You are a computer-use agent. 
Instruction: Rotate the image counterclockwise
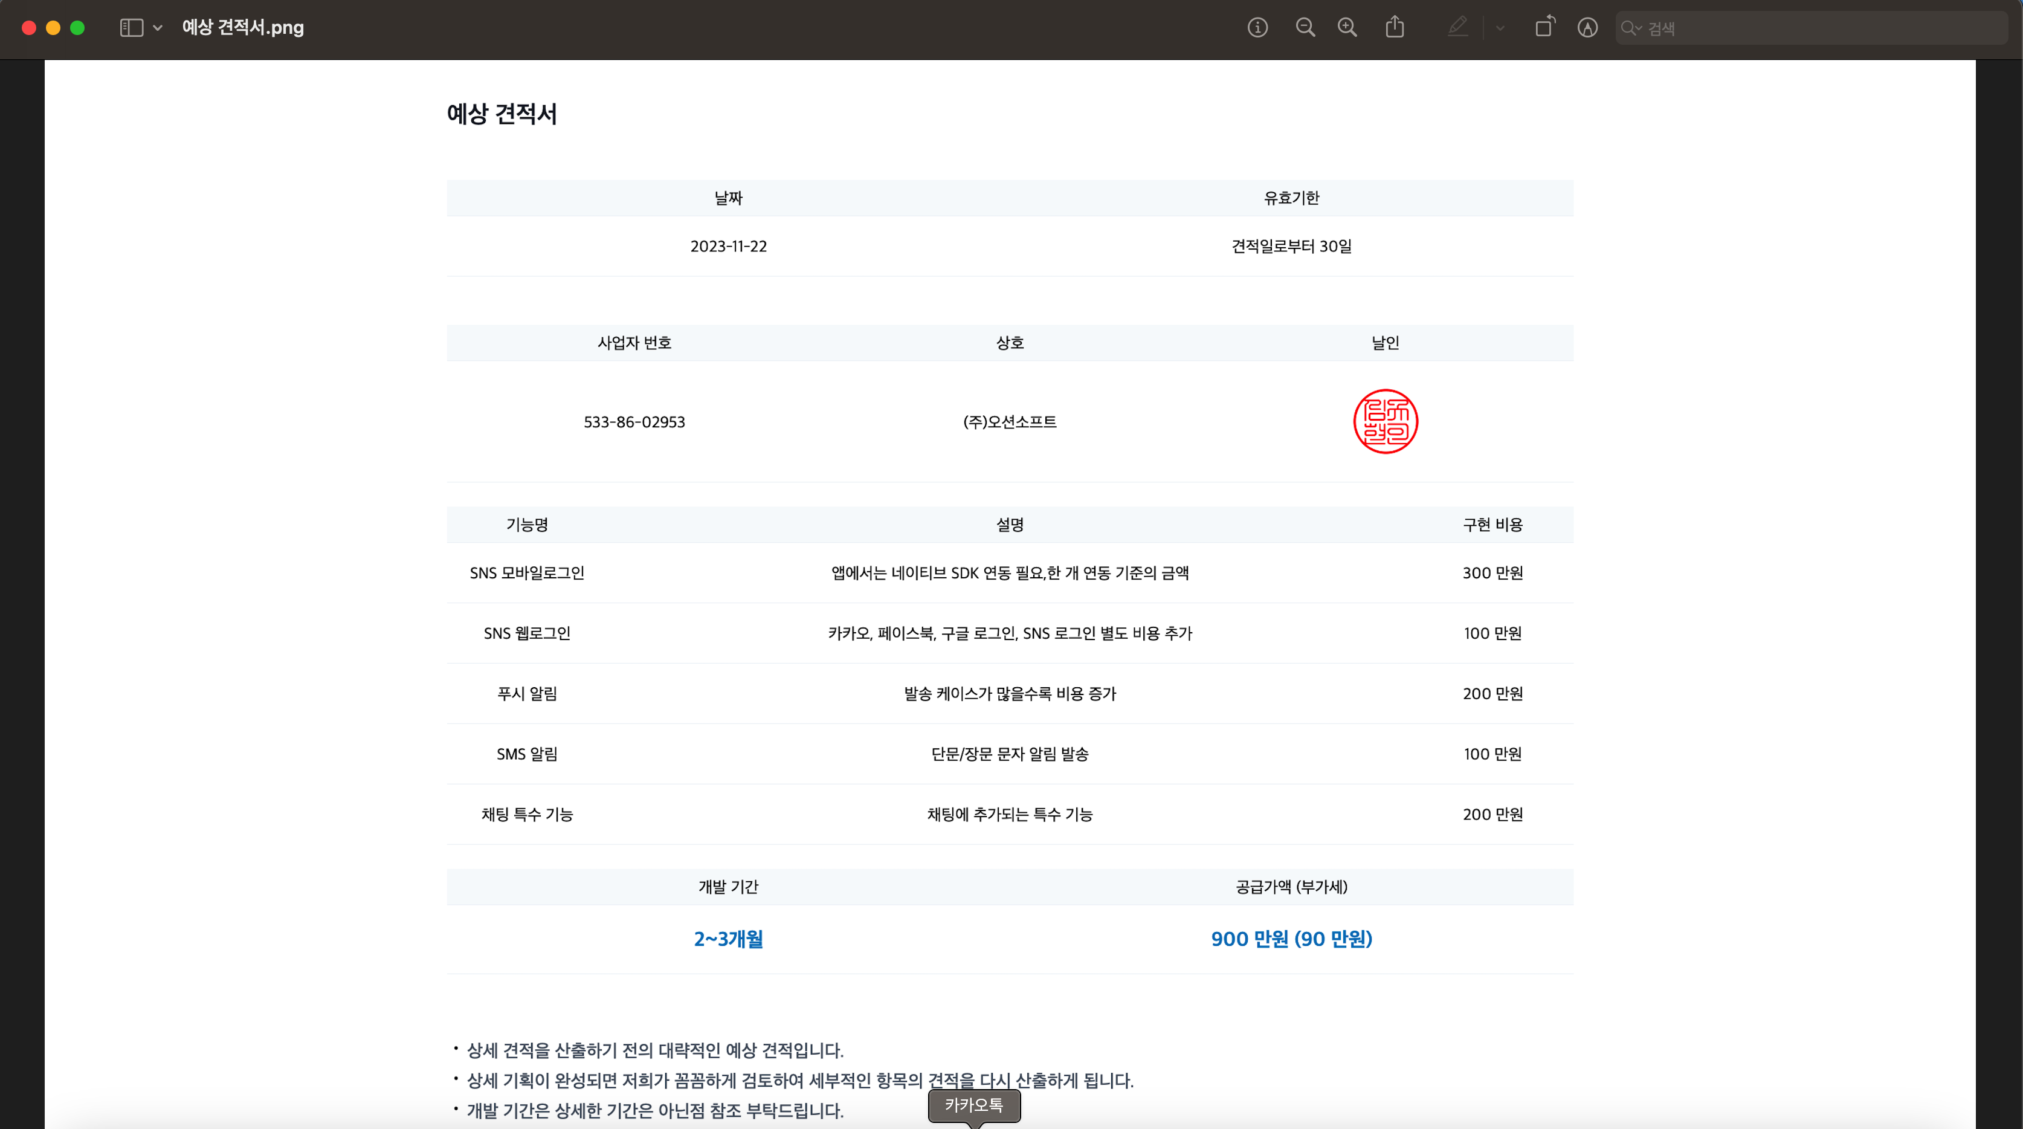coord(1544,26)
